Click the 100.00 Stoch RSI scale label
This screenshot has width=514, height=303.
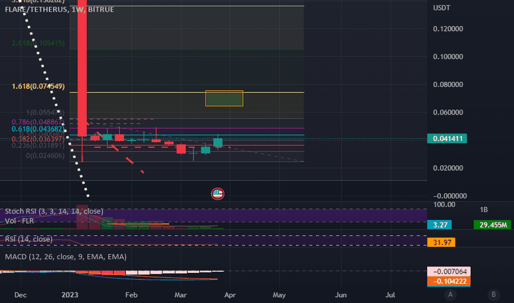tap(444, 205)
